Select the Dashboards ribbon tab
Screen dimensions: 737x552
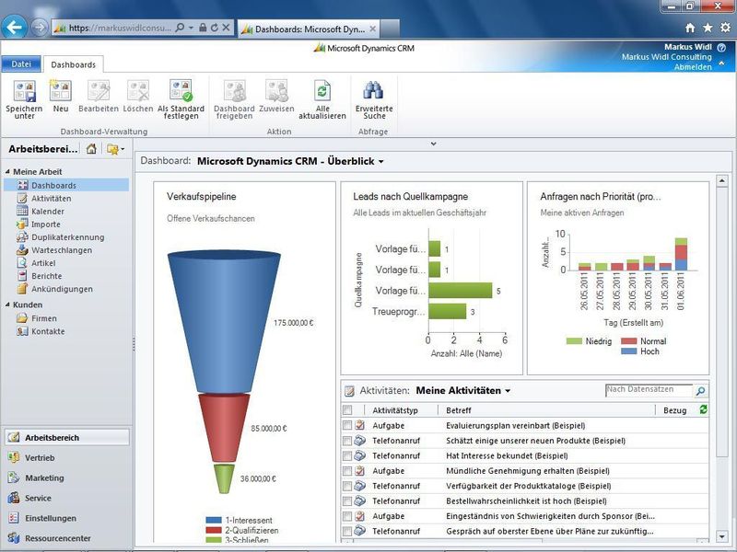pyautogui.click(x=74, y=64)
